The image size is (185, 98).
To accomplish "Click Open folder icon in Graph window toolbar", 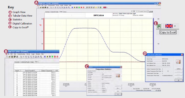I will click(x=41, y=7).
